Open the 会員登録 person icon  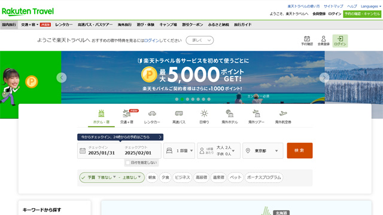pyautogui.click(x=323, y=41)
